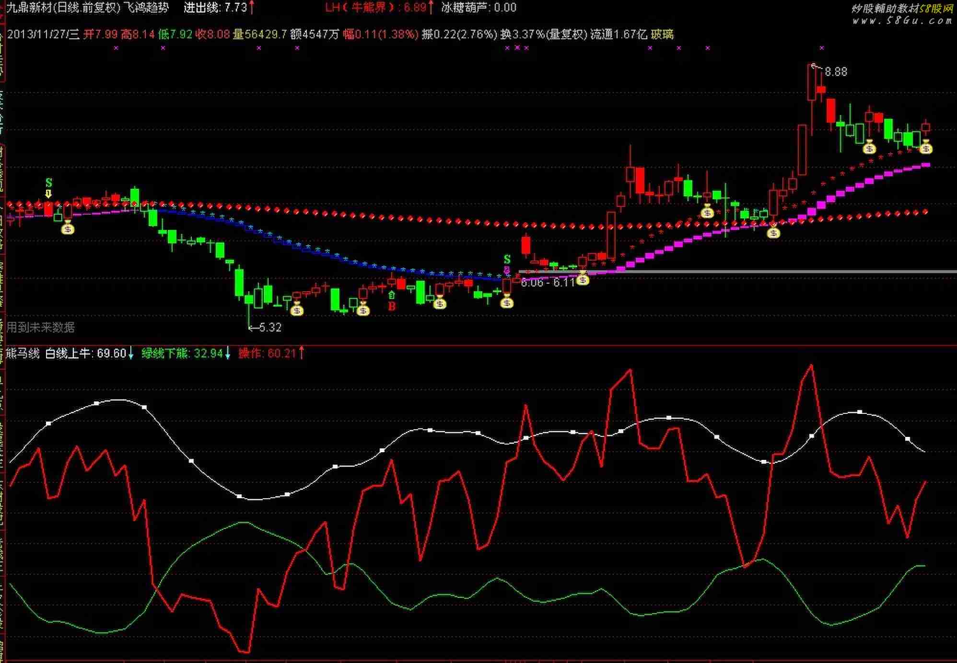Click the tall hollow candle at the 8.88 peak
The width and height of the screenshot is (957, 663).
click(812, 82)
